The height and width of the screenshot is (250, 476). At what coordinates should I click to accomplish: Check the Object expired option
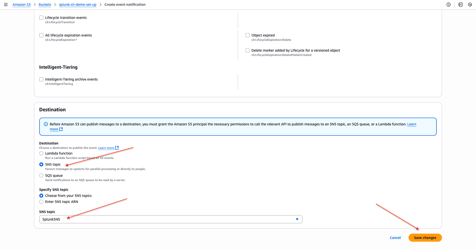coord(248,35)
